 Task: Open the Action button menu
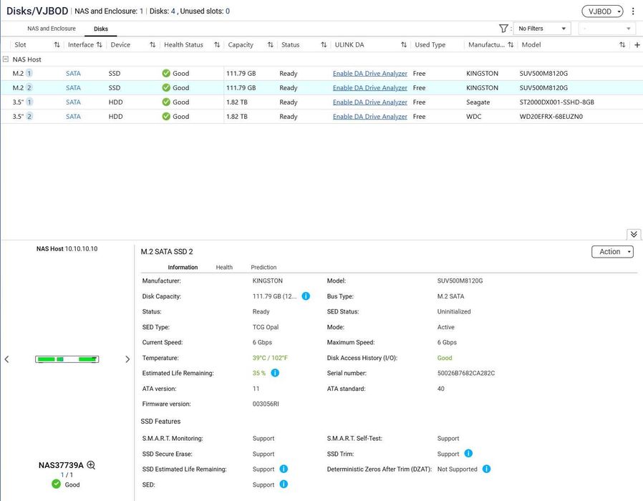[x=612, y=252]
